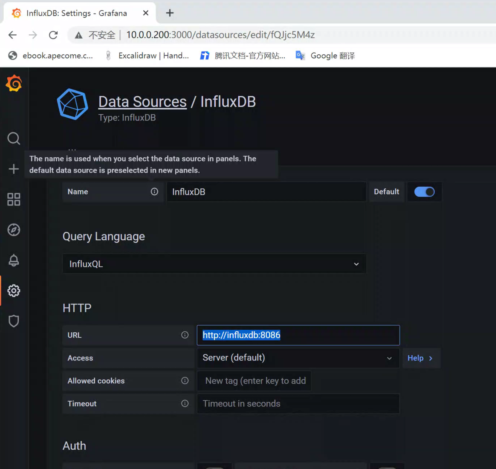Open the Alerting bell icon

pos(14,260)
